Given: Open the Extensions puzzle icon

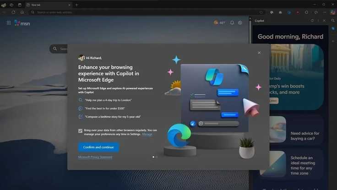Looking at the screenshot, I should (x=306, y=12).
